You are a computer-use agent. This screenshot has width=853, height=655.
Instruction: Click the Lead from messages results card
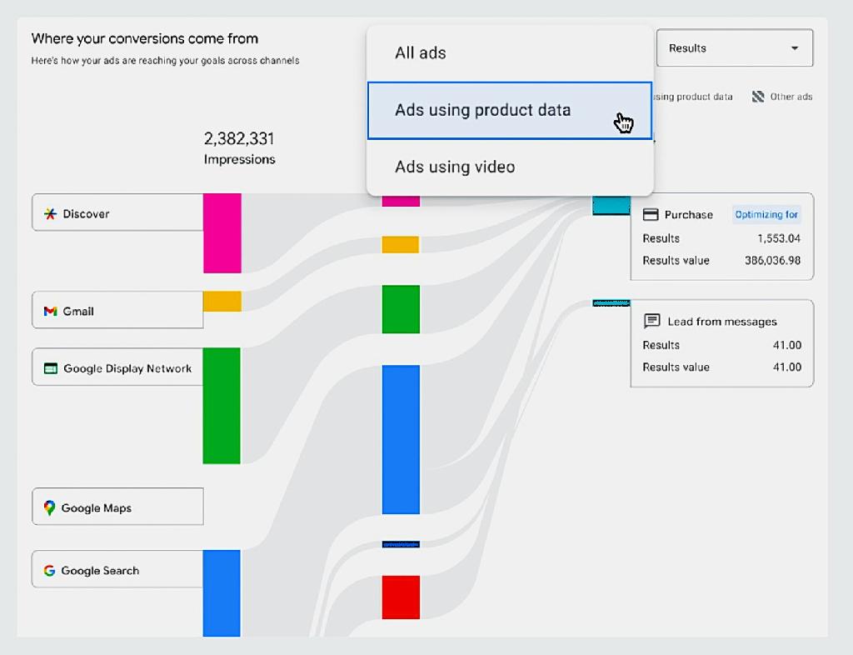pyautogui.click(x=721, y=344)
